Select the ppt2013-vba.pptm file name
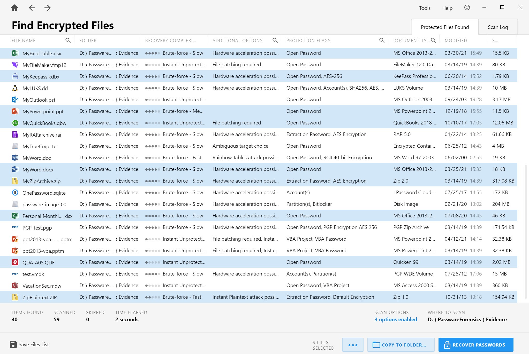Image resolution: width=529 pixels, height=354 pixels. [43, 251]
